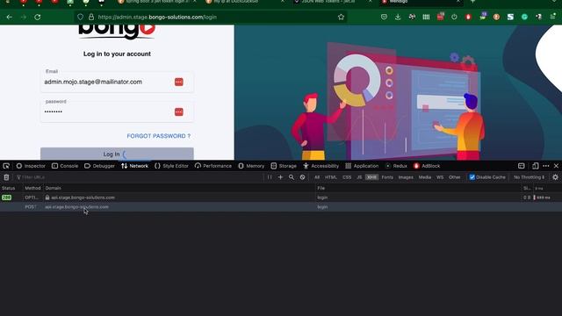Open a new browser tab with plus button
The height and width of the screenshot is (316, 562).
point(472,2)
